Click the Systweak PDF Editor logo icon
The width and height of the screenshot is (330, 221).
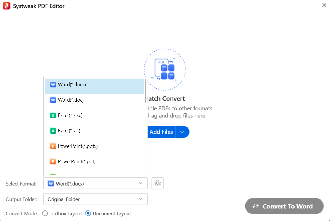6,6
